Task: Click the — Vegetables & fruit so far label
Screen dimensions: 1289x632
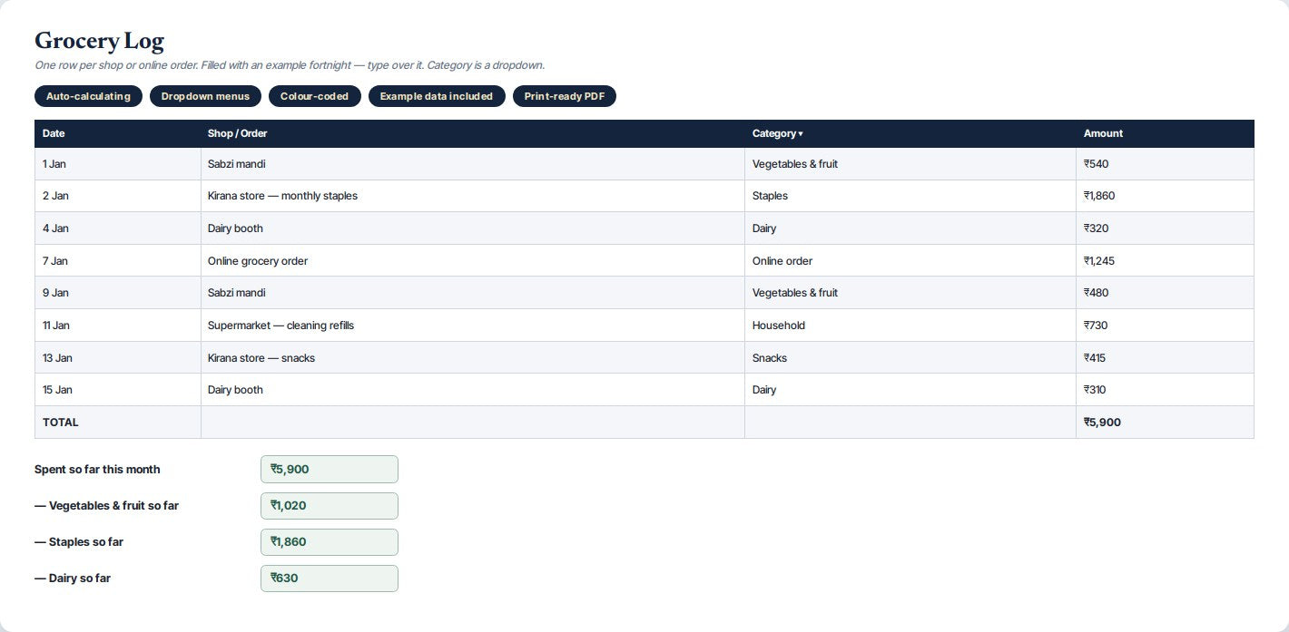Action: click(x=106, y=506)
